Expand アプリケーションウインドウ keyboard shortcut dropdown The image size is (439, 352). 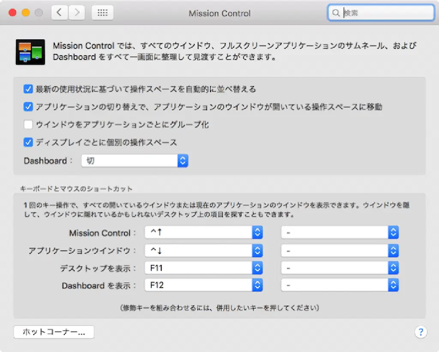tap(203, 250)
